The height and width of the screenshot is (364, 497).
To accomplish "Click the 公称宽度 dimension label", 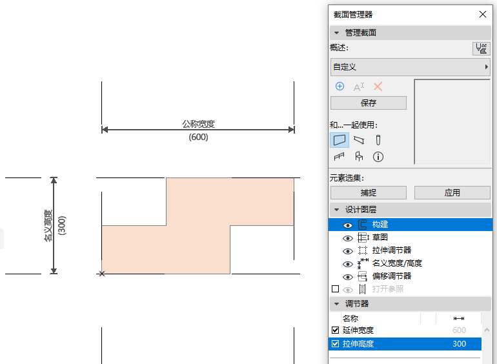I will click(x=198, y=124).
